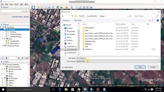Collapse the Road folder tree arrow
164x92 pixels.
click(x=2, y=39)
